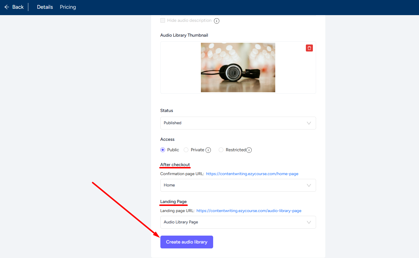Open the audio-library-page landing URL link
Image resolution: width=419 pixels, height=258 pixels.
[x=249, y=211]
